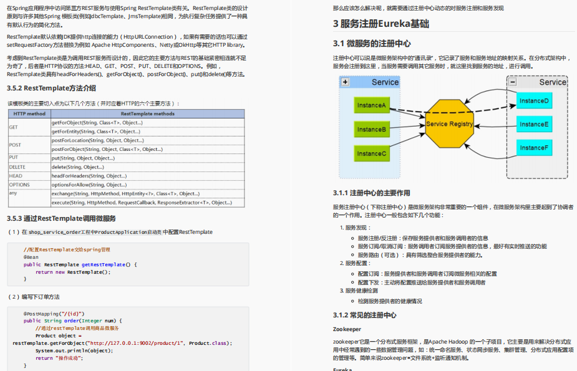This screenshot has height=371, width=577.
Task: Click the 'HTTP method' table header
Action: pos(29,113)
